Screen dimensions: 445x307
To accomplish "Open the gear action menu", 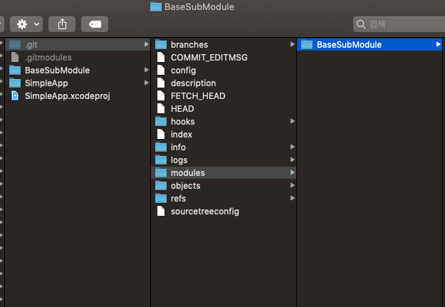I will 26,24.
